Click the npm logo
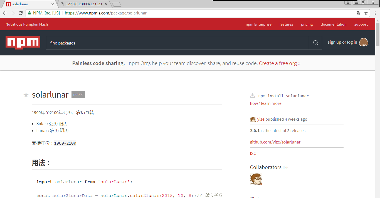This screenshot has width=380, height=198. pyautogui.click(x=23, y=43)
